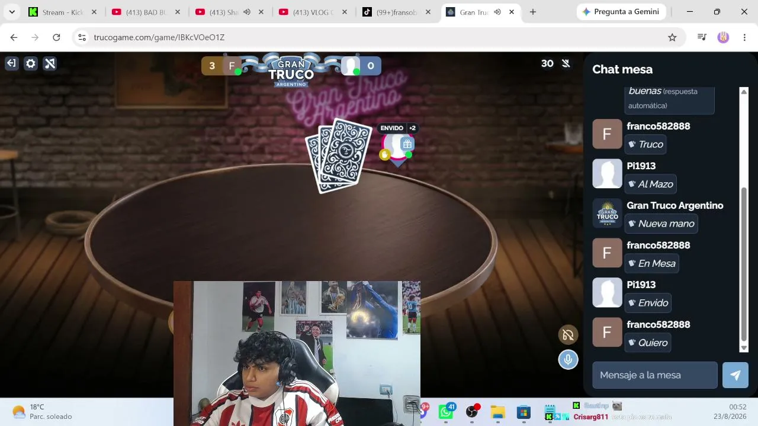
Task: Click the crossed-cards icon beside the settings gear
Action: click(x=50, y=63)
